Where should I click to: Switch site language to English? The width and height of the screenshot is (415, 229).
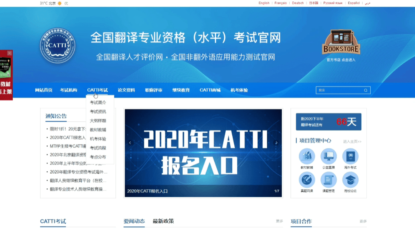coord(264,3)
